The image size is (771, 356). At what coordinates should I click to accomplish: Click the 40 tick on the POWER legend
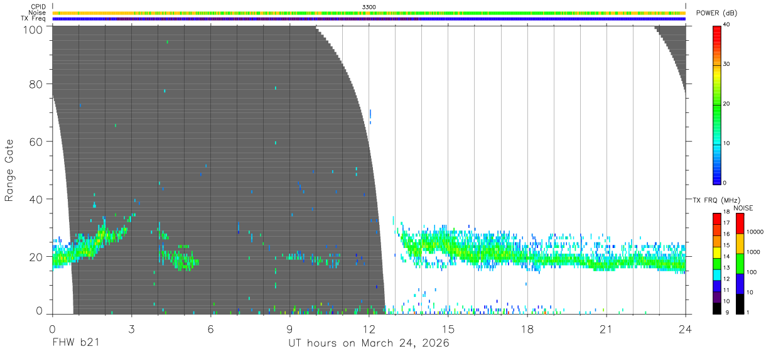click(726, 24)
